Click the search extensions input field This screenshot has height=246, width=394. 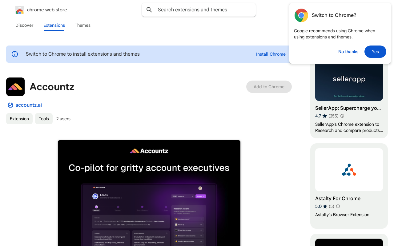point(199,10)
